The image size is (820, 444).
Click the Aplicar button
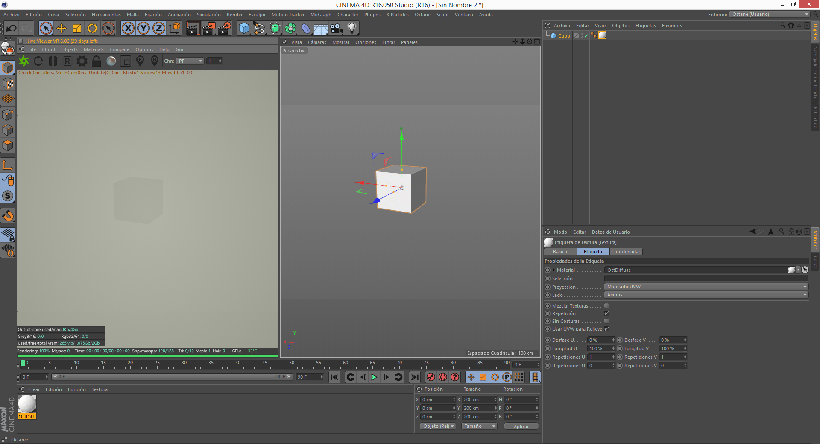point(521,427)
